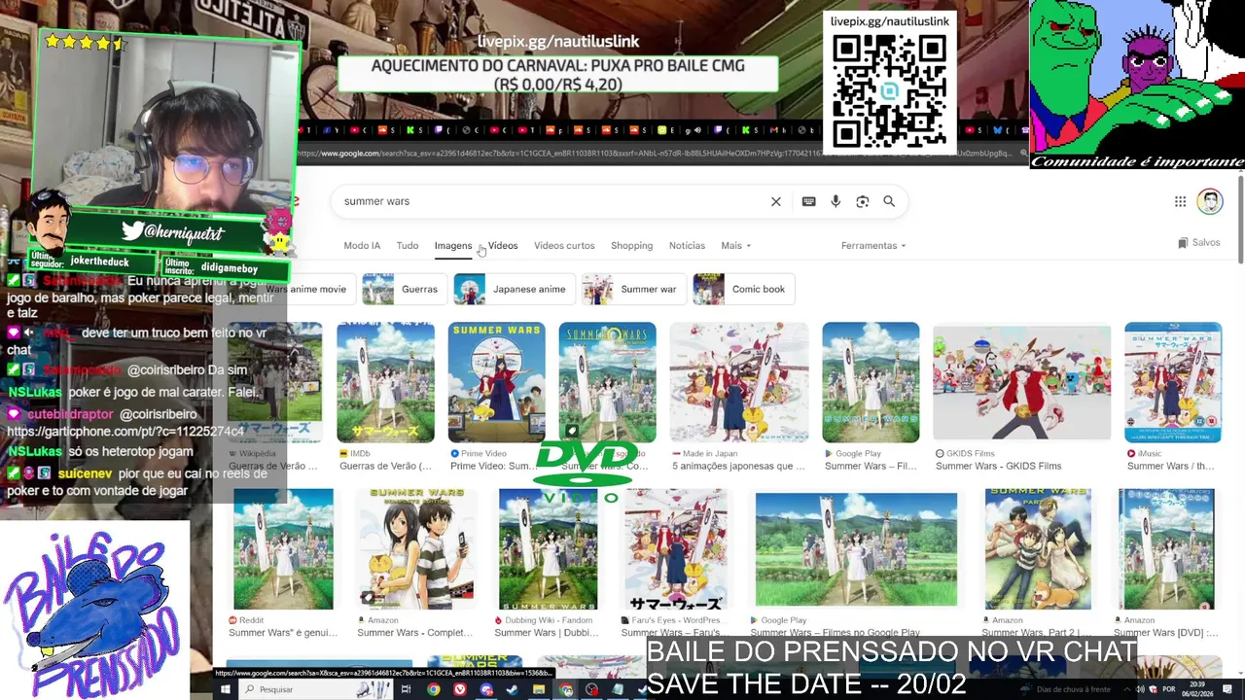Expand the Mais dropdown
The height and width of the screenshot is (700, 1245).
click(735, 246)
